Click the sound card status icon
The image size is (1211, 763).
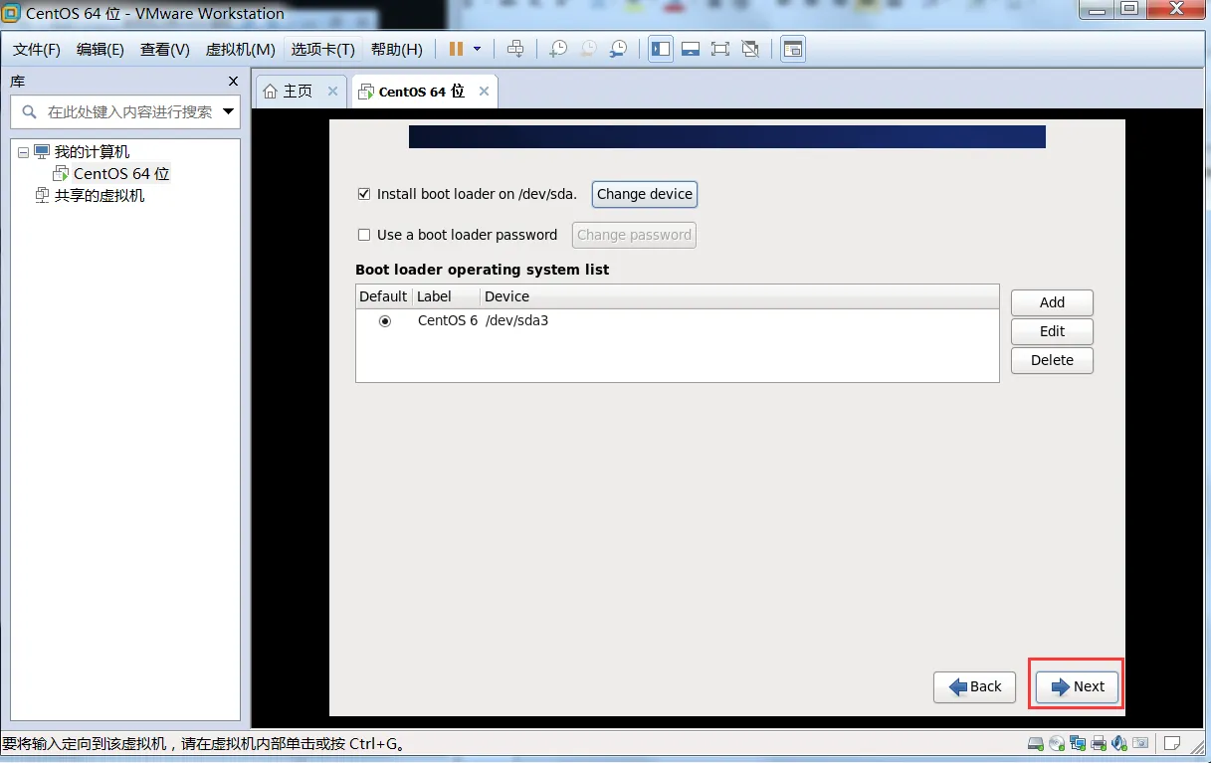[x=1119, y=743]
